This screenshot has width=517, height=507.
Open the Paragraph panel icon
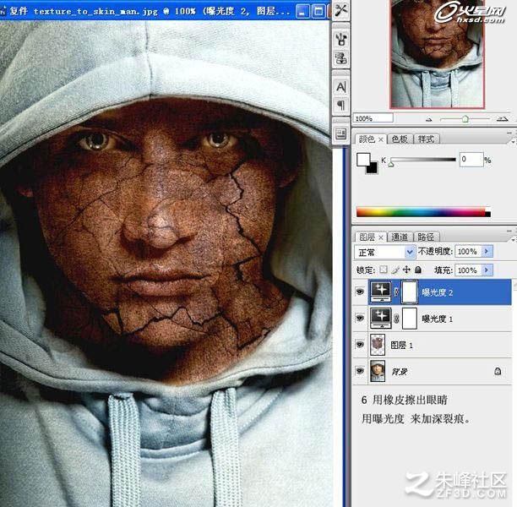tap(341, 106)
